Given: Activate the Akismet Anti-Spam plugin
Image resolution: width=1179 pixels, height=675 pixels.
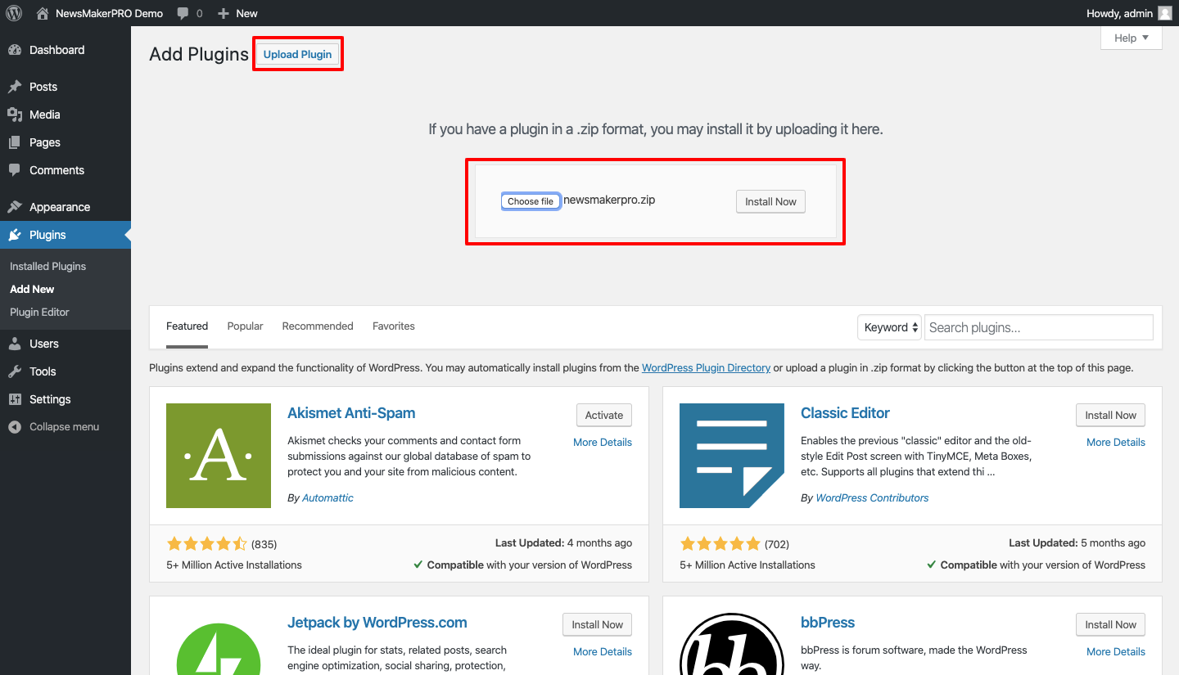Looking at the screenshot, I should click(x=604, y=415).
